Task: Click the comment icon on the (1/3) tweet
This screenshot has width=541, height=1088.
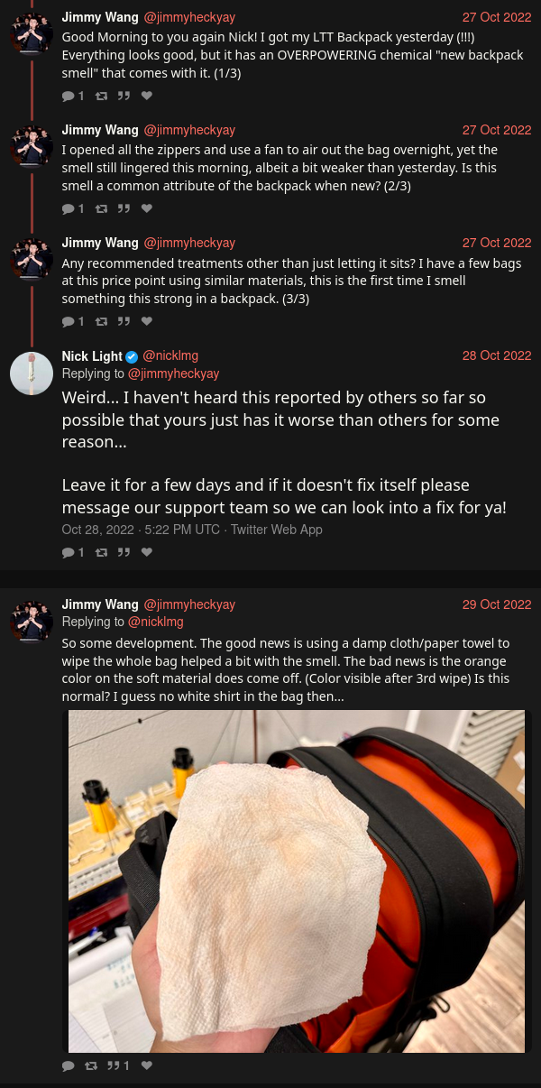Action: (x=69, y=96)
